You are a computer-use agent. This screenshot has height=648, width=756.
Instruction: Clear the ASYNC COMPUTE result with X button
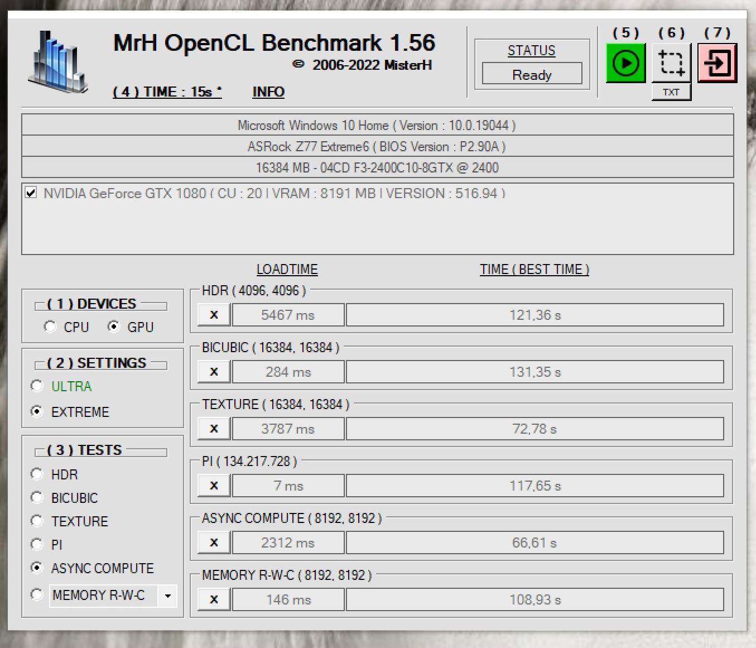214,543
